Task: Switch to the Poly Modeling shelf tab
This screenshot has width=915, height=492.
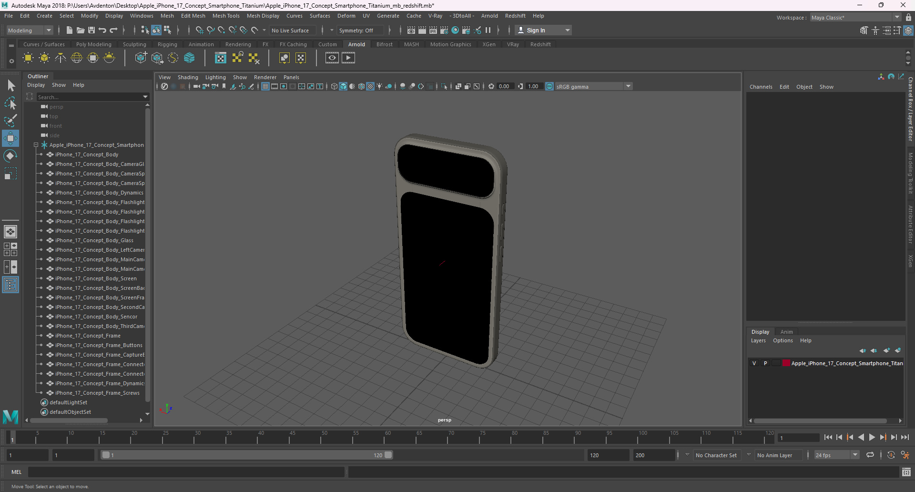Action: tap(93, 44)
